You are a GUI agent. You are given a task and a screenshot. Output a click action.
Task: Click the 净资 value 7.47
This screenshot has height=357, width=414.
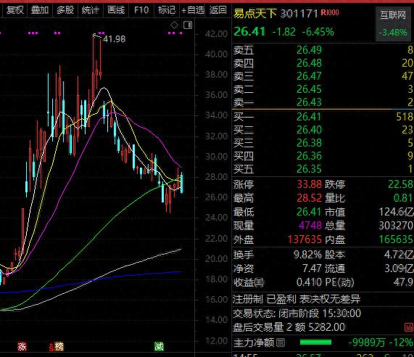tap(312, 268)
